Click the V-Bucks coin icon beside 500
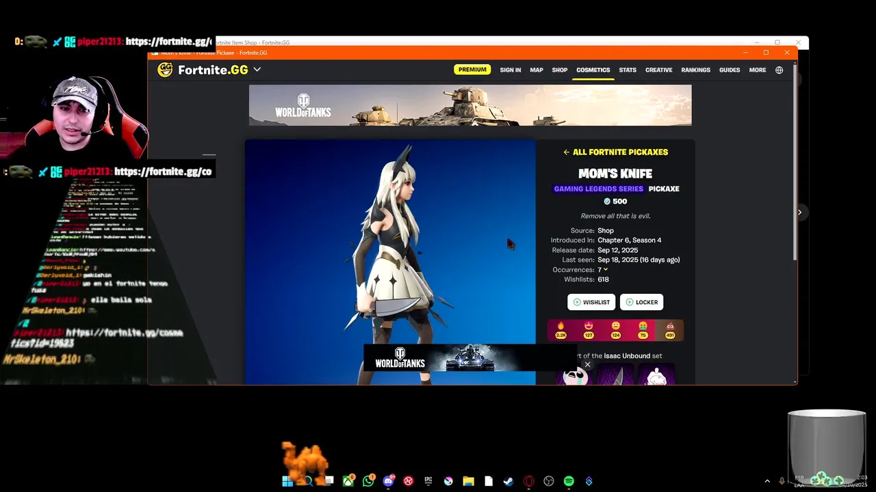876x492 pixels. [x=607, y=202]
